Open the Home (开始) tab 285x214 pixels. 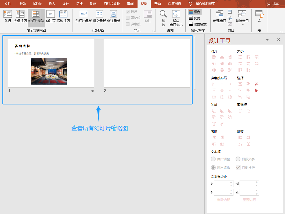(x=23, y=4)
